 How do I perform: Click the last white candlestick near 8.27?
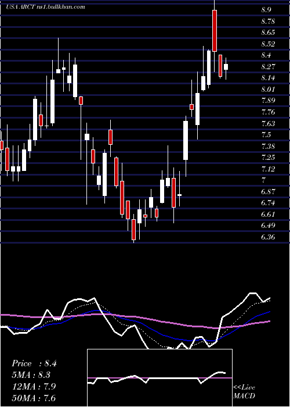(226, 67)
